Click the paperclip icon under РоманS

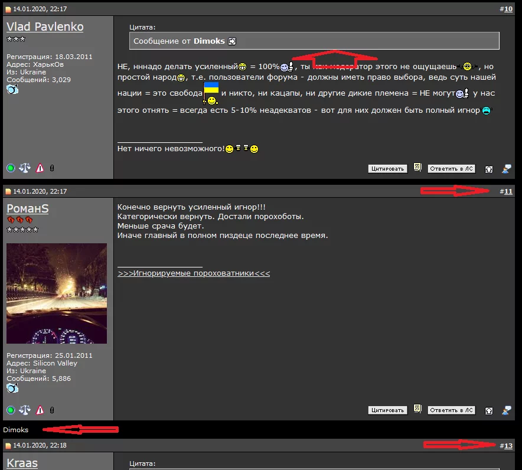click(52, 410)
